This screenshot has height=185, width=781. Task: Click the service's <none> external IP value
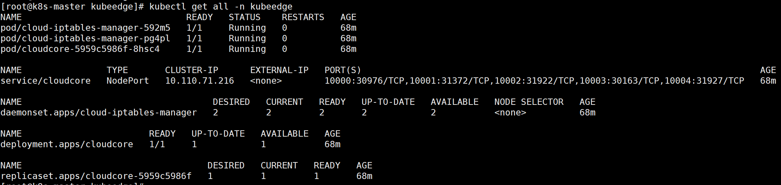pos(266,81)
